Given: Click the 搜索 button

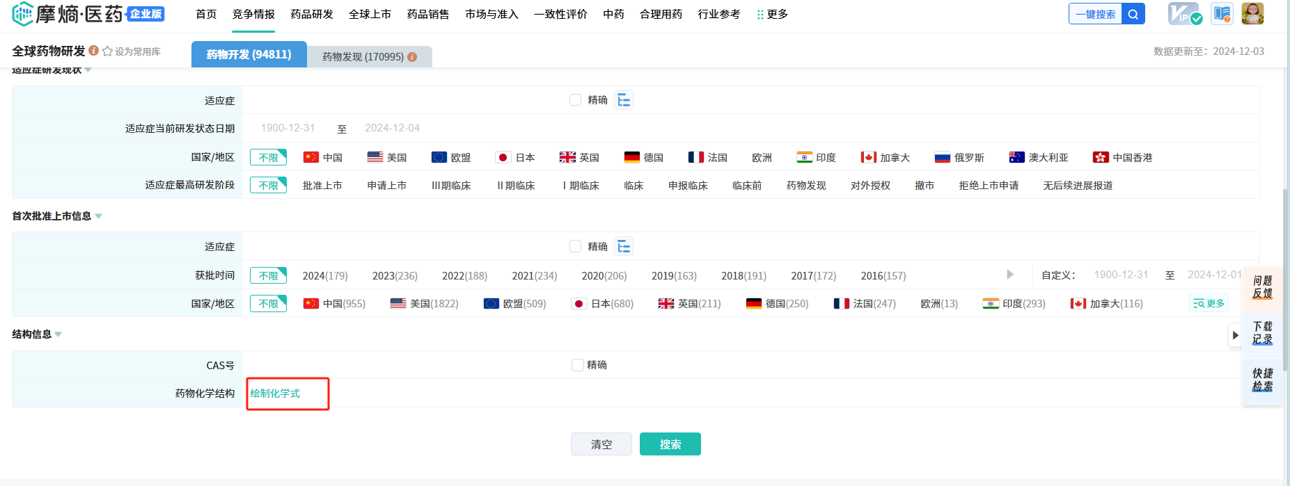Looking at the screenshot, I should tap(670, 444).
